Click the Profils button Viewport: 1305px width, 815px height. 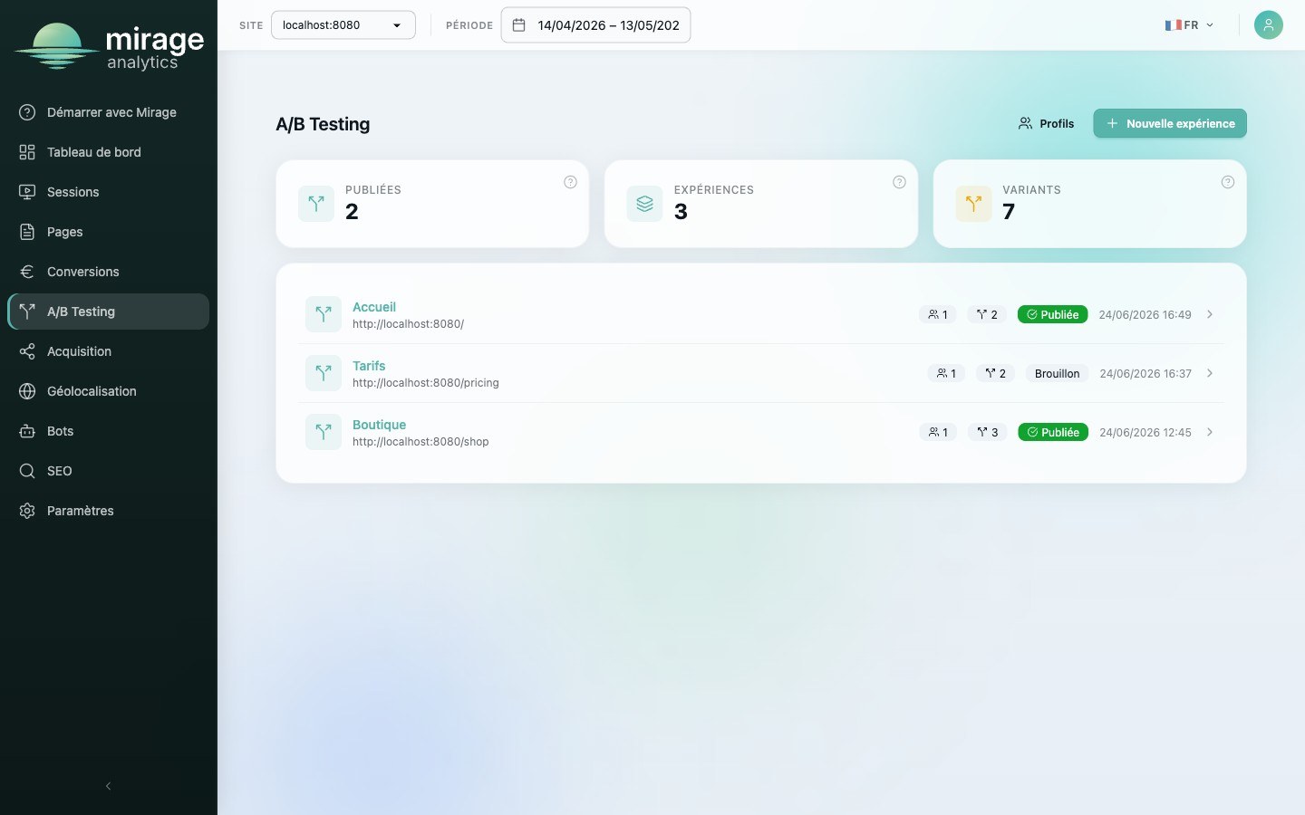1046,123
